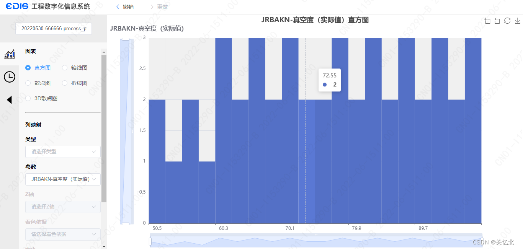Select the 折线图 radio option
This screenshot has width=523, height=249.
pyautogui.click(x=65, y=83)
